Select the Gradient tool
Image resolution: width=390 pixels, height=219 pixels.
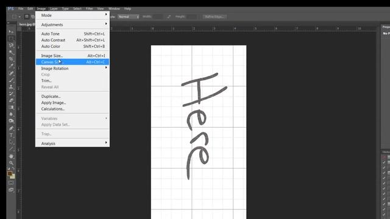tap(11, 108)
